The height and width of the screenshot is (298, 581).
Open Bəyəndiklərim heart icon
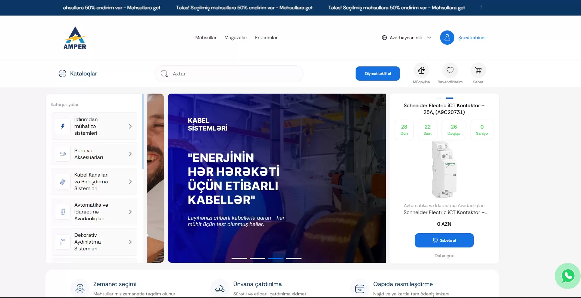coord(450,71)
